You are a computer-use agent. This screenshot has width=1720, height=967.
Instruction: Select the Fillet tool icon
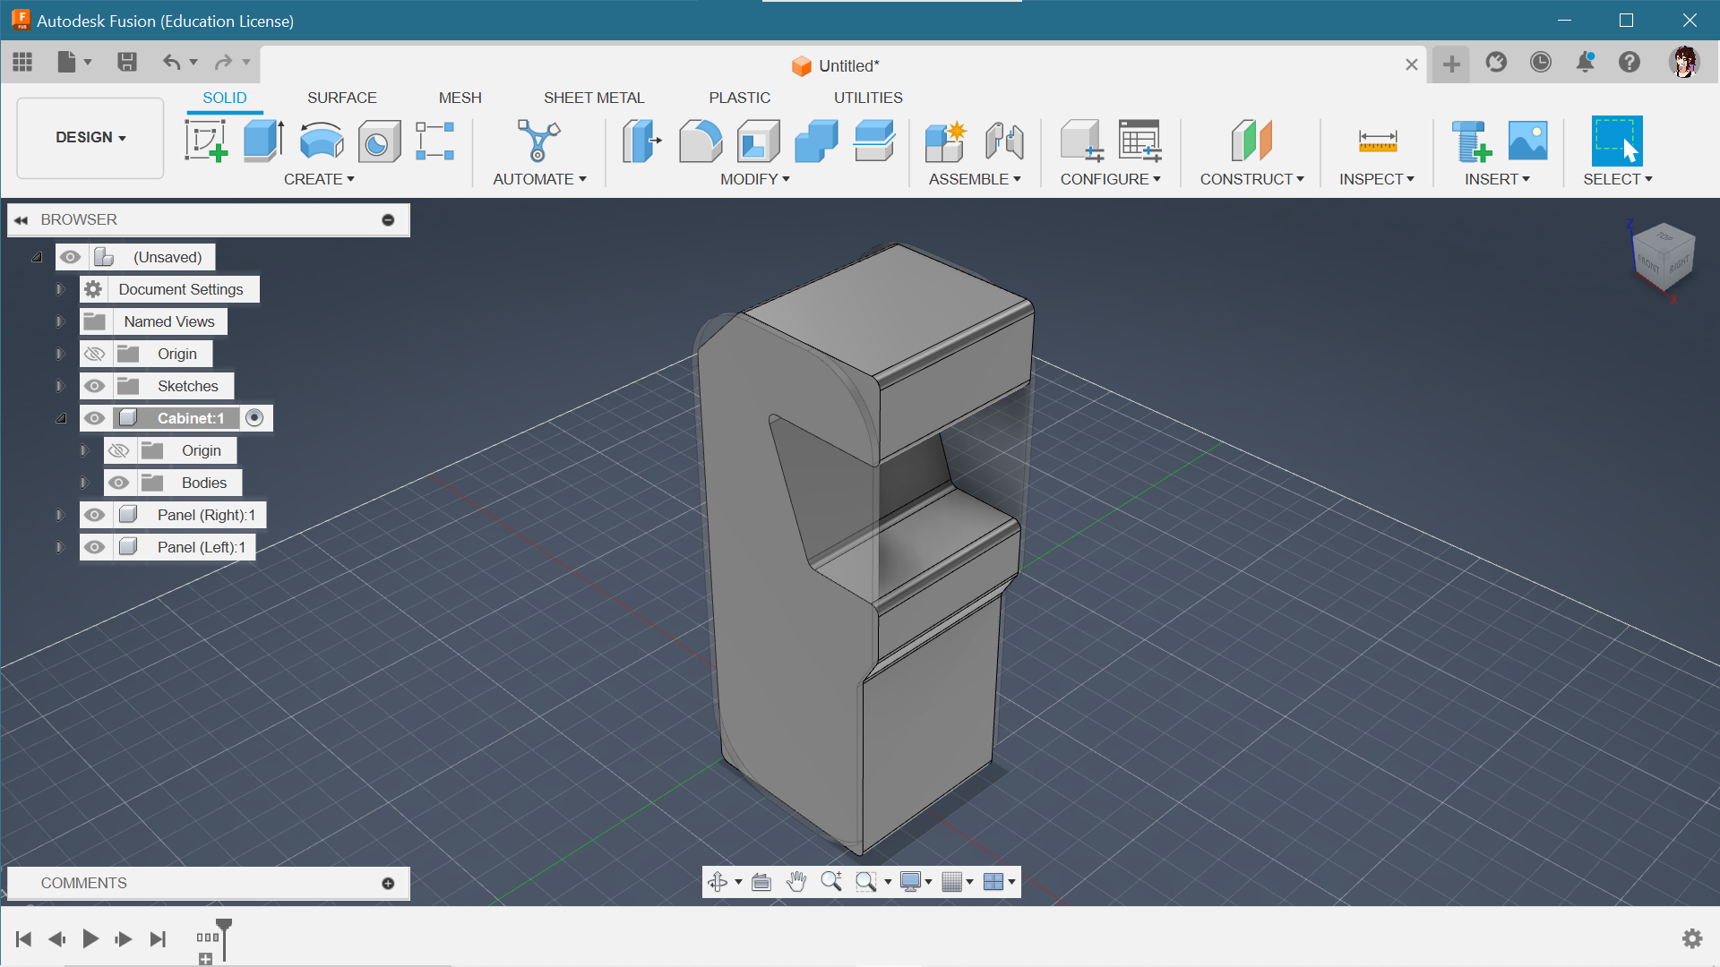point(700,141)
